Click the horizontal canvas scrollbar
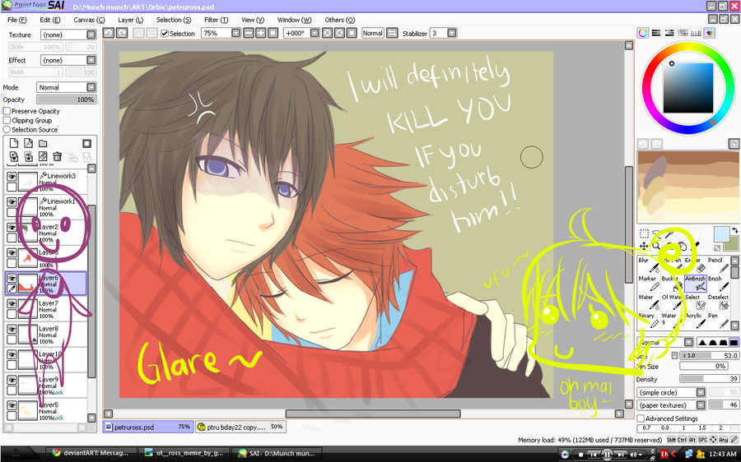This screenshot has height=462, width=741. click(373, 413)
